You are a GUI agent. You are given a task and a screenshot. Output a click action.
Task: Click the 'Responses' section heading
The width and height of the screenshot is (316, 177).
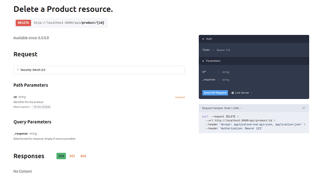tap(29, 156)
